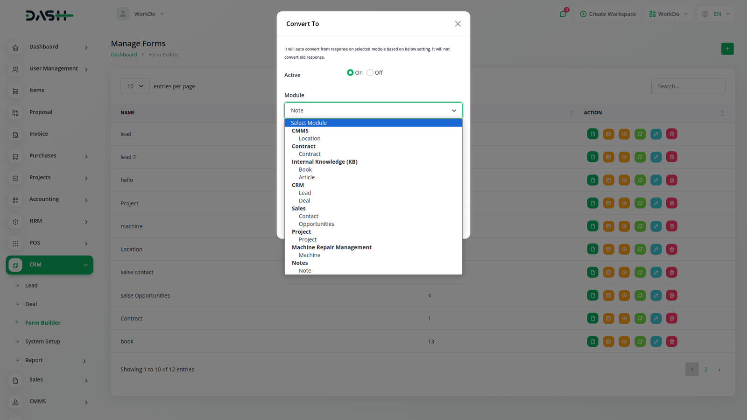This screenshot has height=420, width=747.
Task: Click the Create Workspace button
Action: point(608,14)
